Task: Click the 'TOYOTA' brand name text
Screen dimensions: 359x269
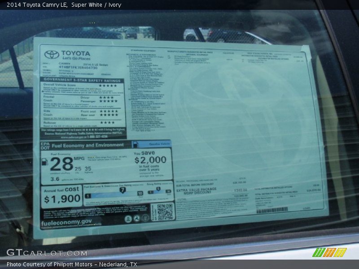Action: pyautogui.click(x=76, y=53)
